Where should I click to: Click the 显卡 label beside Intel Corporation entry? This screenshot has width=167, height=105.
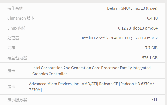(11, 71)
